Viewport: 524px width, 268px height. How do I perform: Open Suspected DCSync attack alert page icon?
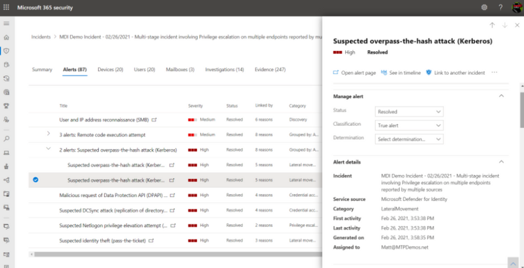(x=173, y=210)
